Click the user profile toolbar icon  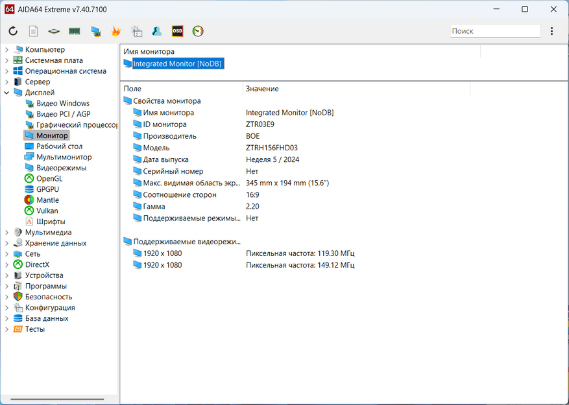click(157, 31)
